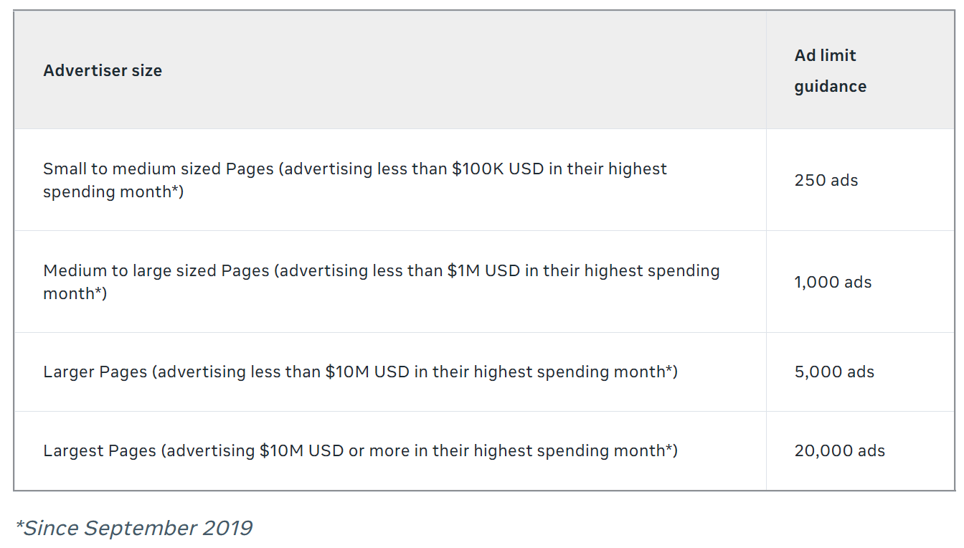This screenshot has width=964, height=548.
Task: Select the Medium to large sized Pages description
Action: pos(382,282)
